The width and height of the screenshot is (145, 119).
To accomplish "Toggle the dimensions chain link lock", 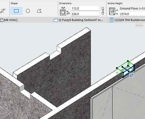I will [x=103, y=11].
